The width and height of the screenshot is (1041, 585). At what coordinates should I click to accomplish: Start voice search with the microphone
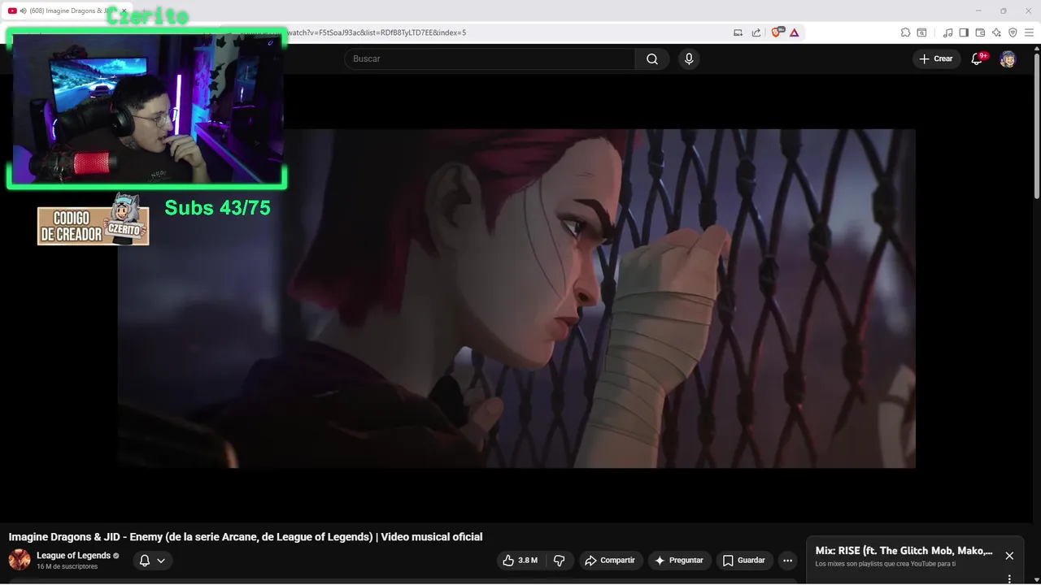tap(689, 58)
